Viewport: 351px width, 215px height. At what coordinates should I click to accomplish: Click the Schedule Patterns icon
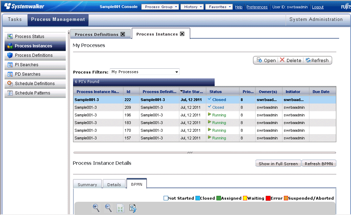tap(10, 93)
